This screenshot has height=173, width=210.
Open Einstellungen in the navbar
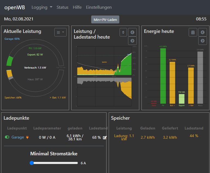(x=99, y=7)
